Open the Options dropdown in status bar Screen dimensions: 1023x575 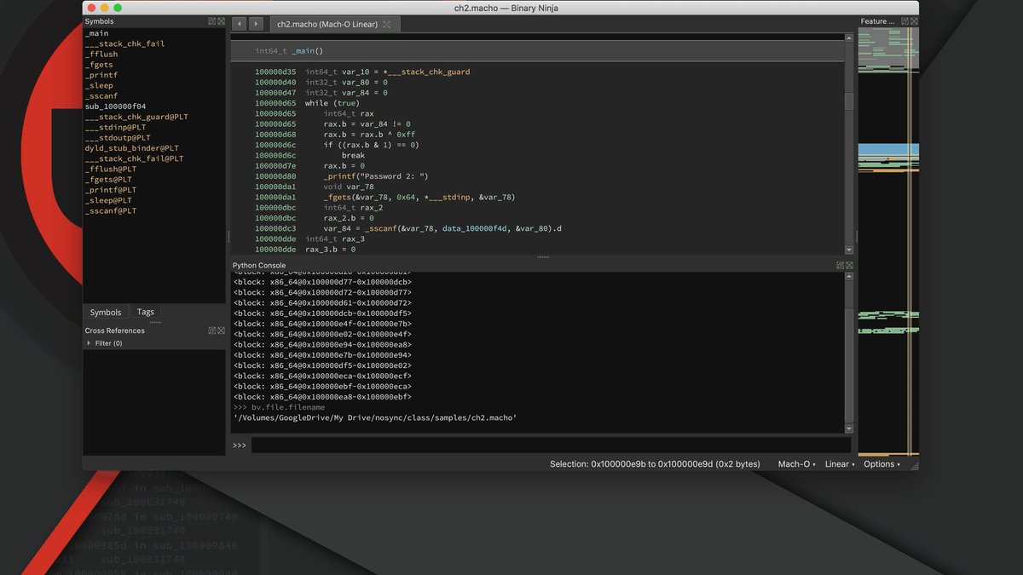click(881, 464)
